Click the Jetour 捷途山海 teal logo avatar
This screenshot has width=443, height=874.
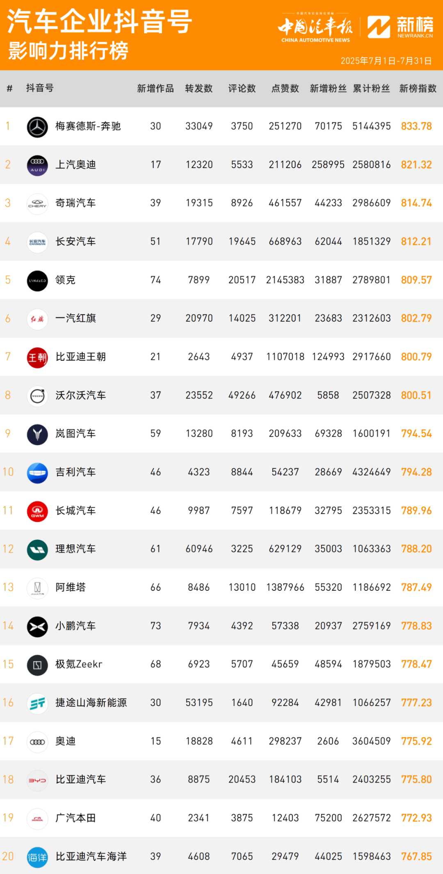click(x=37, y=703)
